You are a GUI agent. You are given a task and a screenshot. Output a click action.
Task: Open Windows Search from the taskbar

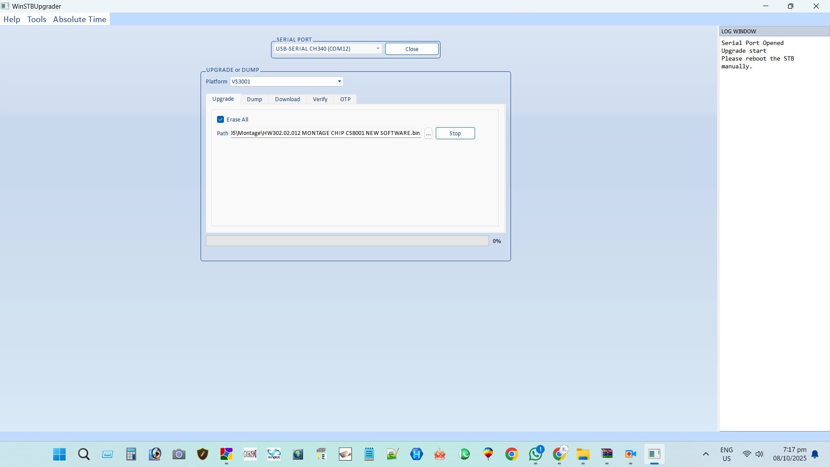83,454
